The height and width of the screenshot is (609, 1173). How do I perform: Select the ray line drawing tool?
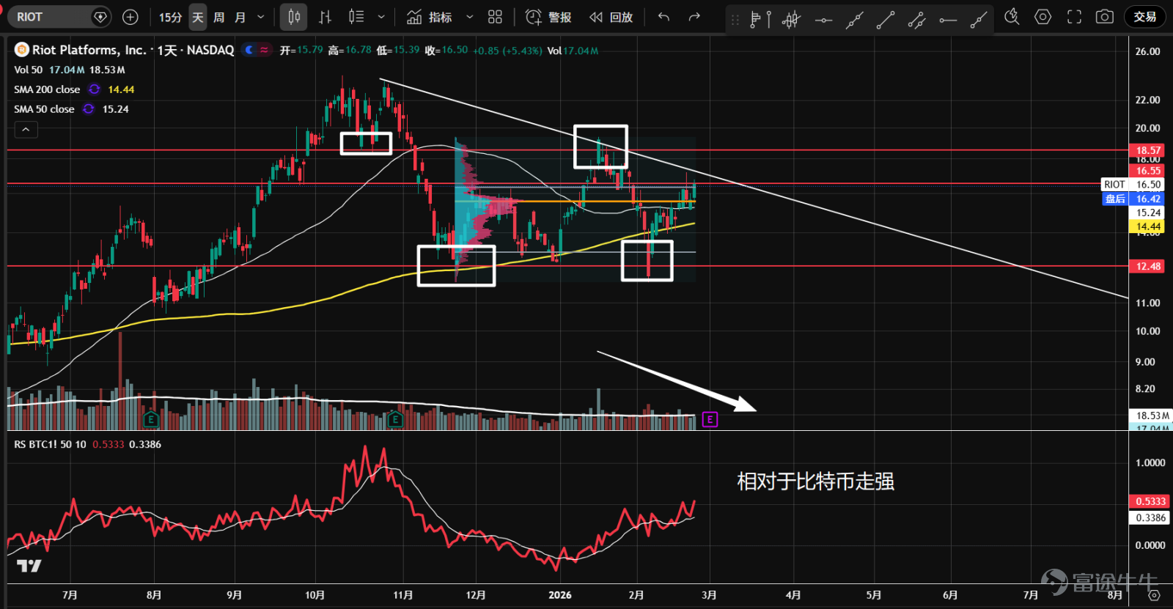[x=979, y=20]
